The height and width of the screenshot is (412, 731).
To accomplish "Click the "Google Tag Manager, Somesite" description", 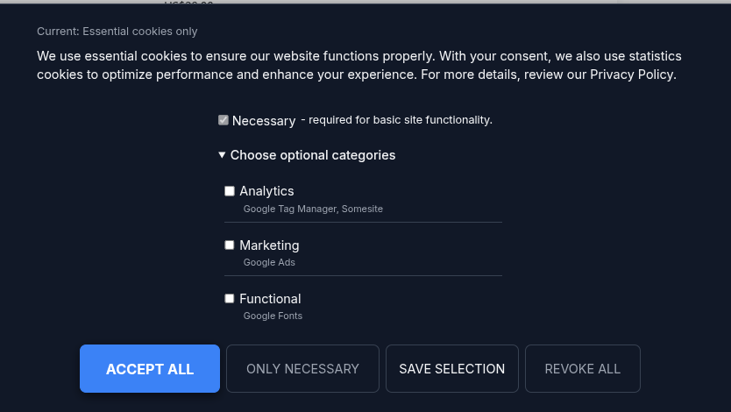I will (313, 210).
